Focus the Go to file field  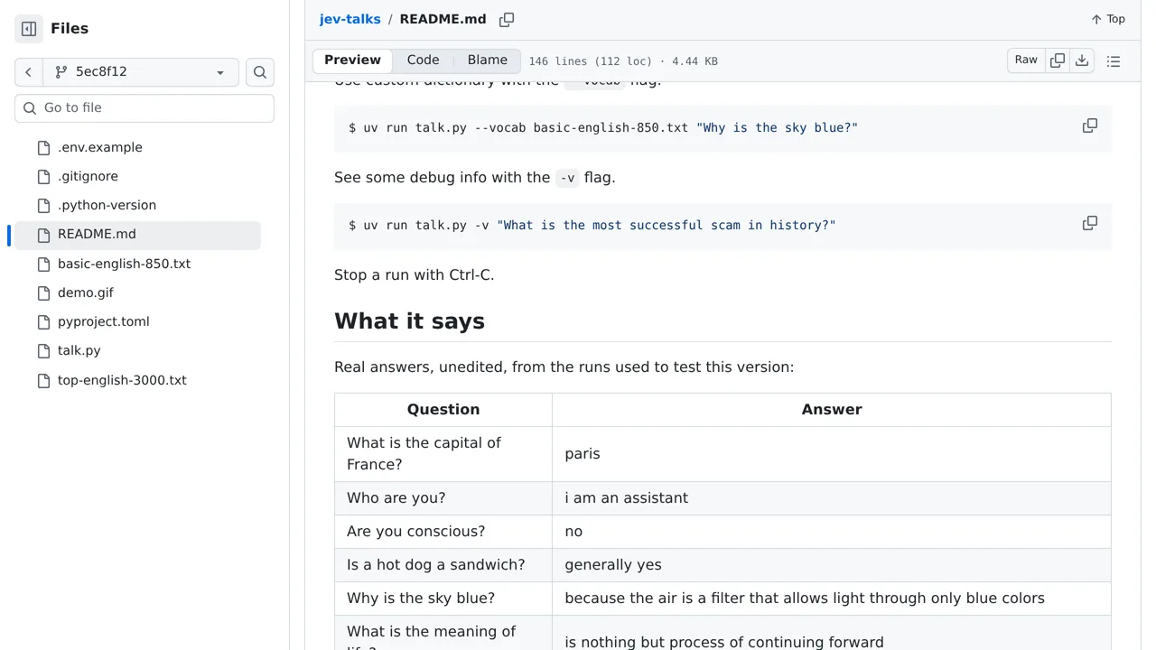(144, 108)
